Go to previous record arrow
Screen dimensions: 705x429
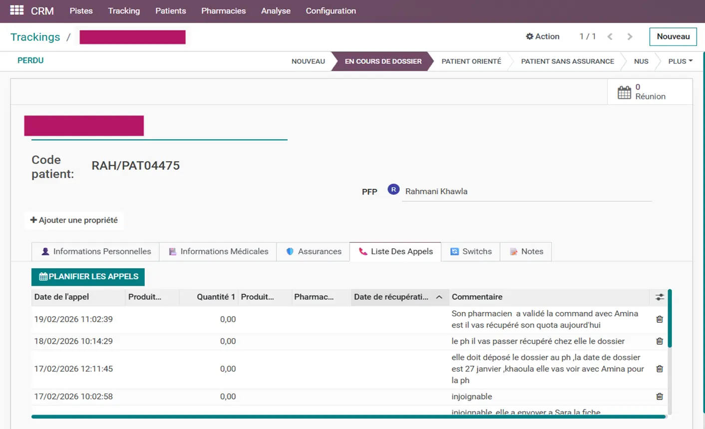coord(610,36)
